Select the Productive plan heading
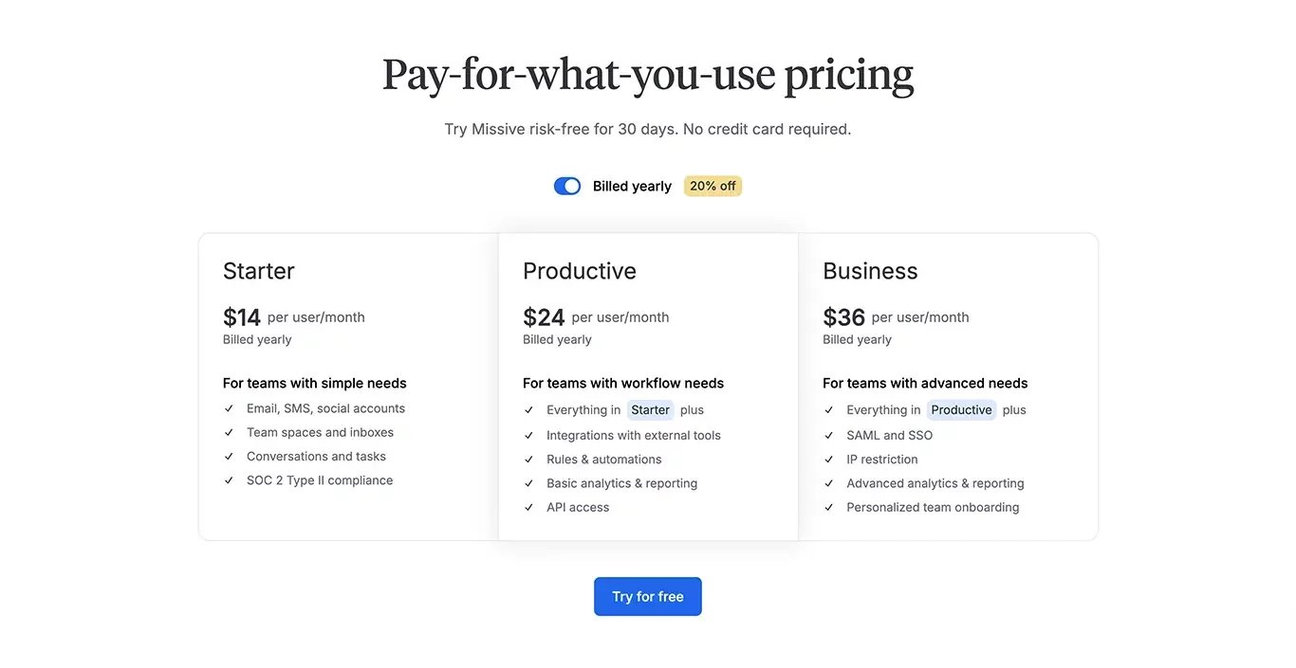The image size is (1296, 668). (x=580, y=271)
